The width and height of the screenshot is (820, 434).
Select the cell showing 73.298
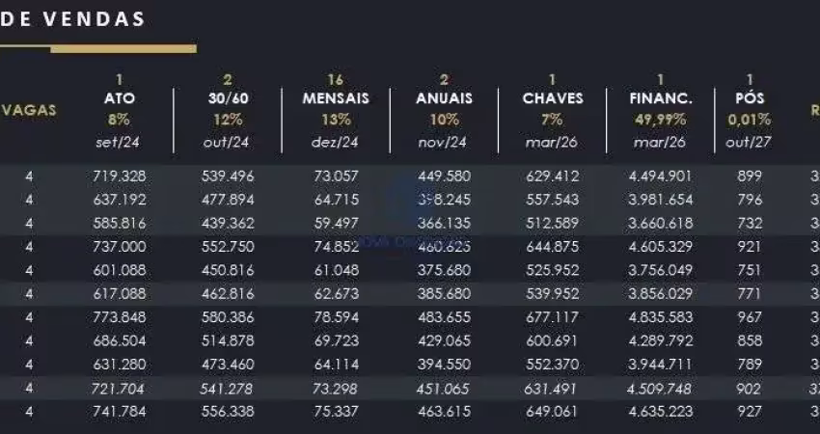336,389
